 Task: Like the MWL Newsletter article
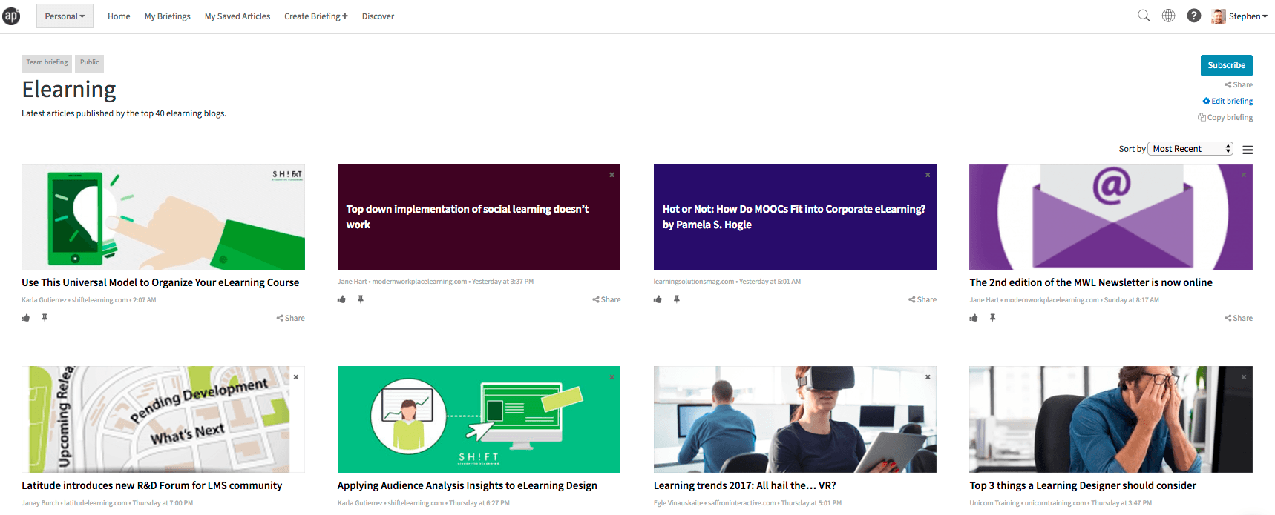[x=974, y=318]
